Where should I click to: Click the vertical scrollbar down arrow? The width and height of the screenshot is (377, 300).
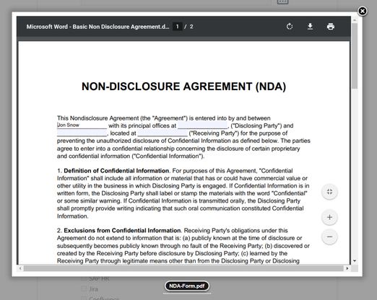point(355,261)
